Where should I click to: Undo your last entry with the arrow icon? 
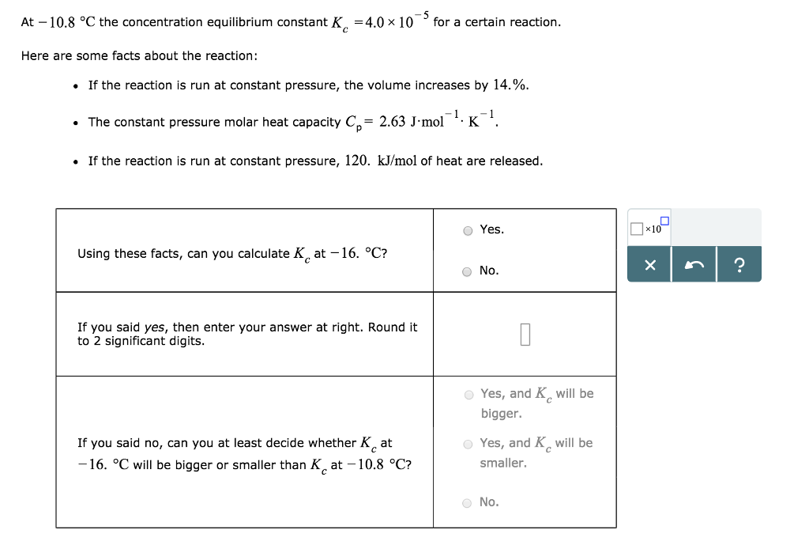click(694, 264)
